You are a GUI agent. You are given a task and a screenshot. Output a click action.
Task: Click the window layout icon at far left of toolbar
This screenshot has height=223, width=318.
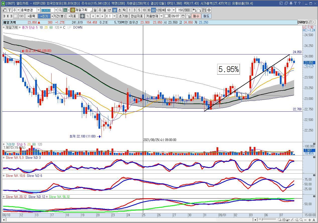tap(5, 10)
